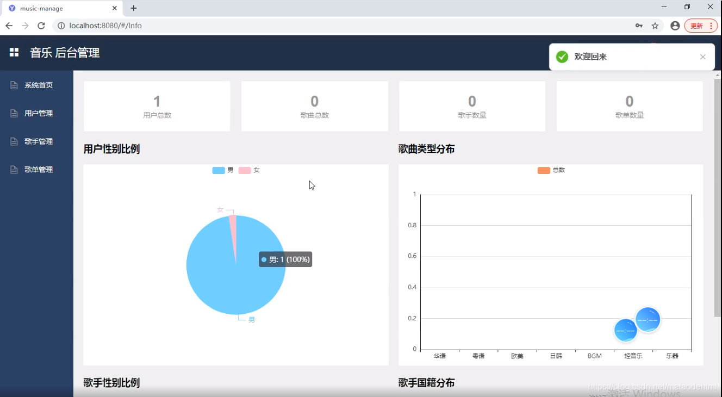This screenshot has width=722, height=397.
Task: Click the password key icon in address bar
Action: coord(639,26)
